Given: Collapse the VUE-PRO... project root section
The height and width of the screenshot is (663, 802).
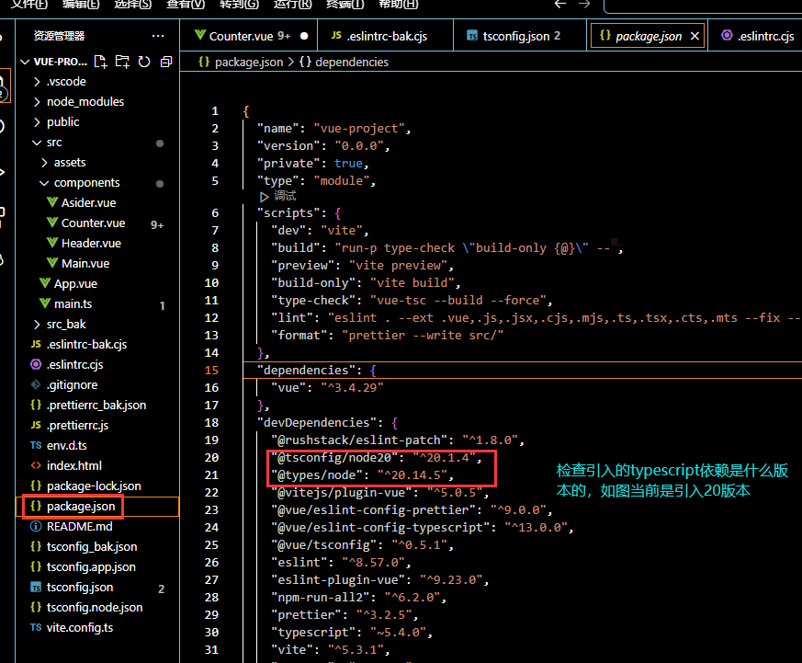Looking at the screenshot, I should (25, 62).
